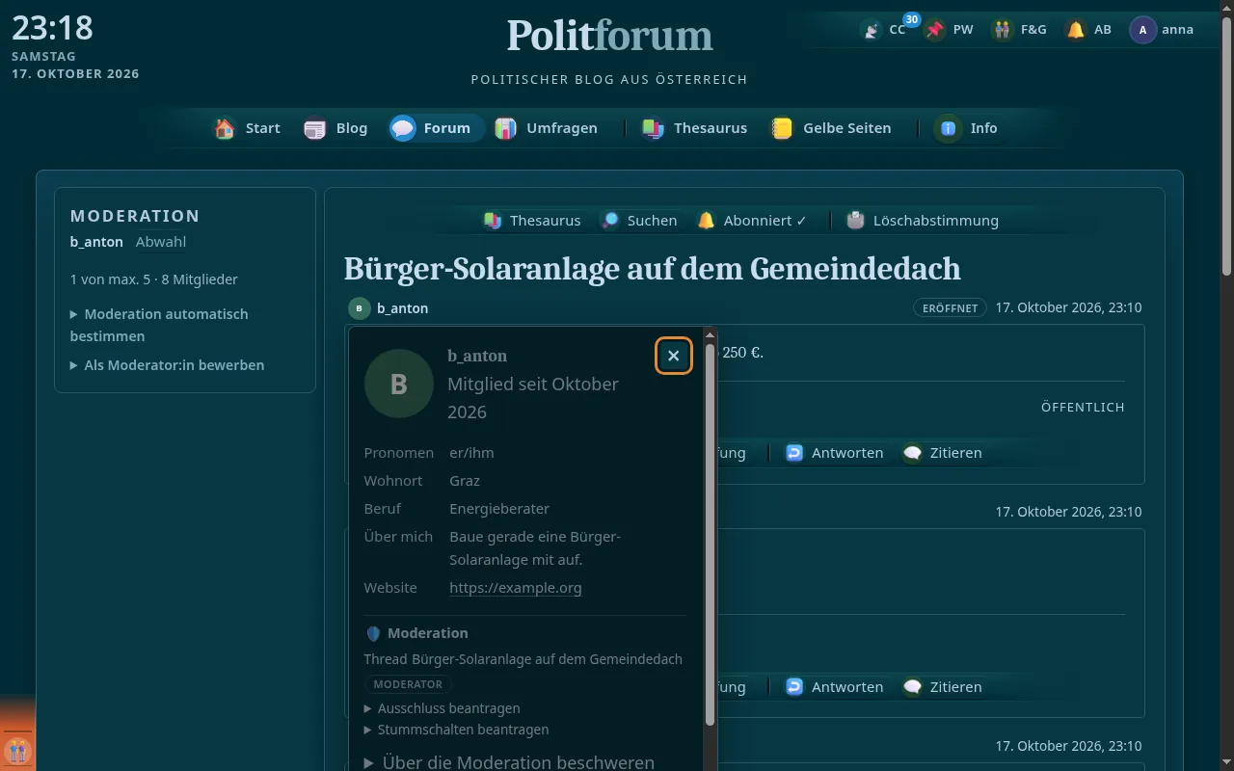The width and height of the screenshot is (1234, 771).
Task: Click the Suchen magnifier icon
Action: point(610,221)
